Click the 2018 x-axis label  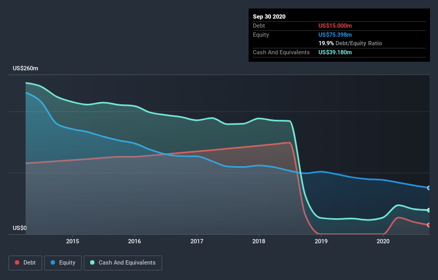259,241
